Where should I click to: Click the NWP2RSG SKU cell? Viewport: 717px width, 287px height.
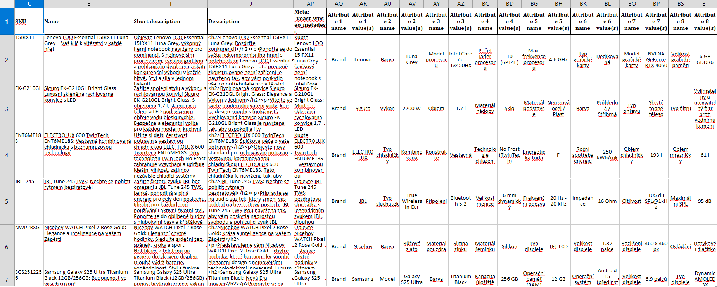pyautogui.click(x=29, y=246)
